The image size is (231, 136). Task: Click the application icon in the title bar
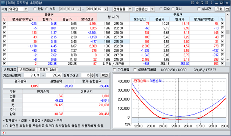point(3,3)
